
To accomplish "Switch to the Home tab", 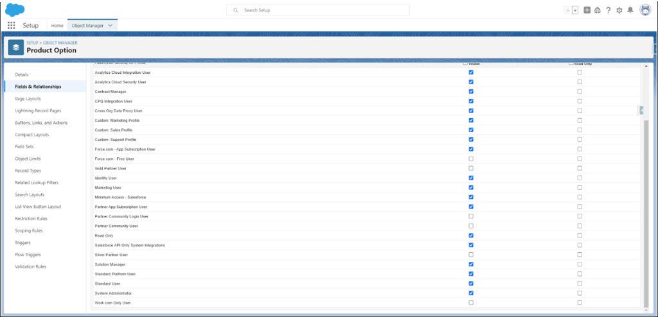I will (57, 26).
